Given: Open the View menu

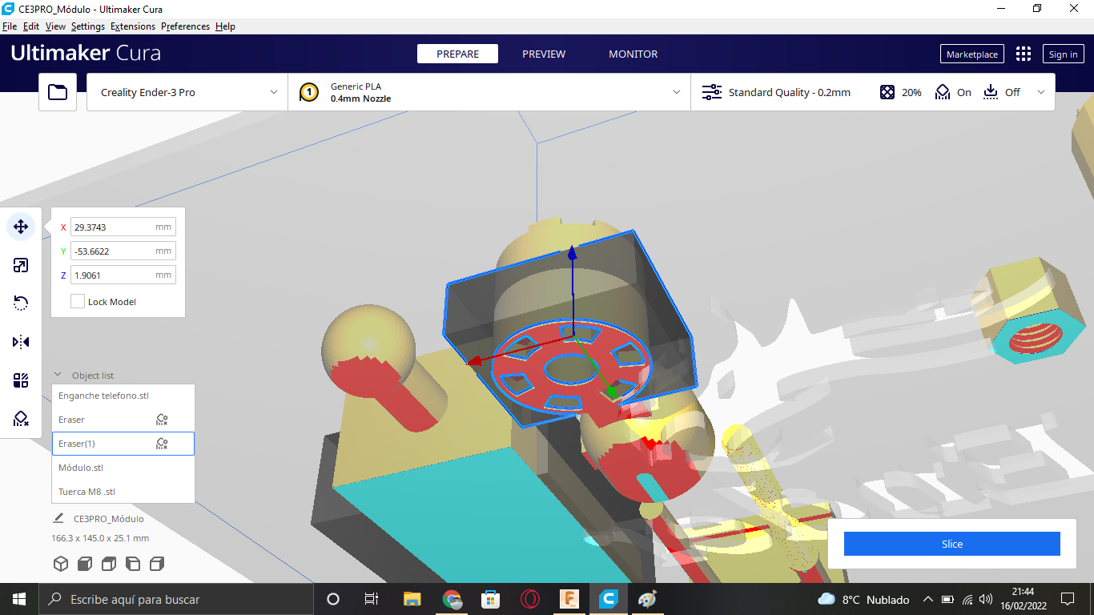Looking at the screenshot, I should pyautogui.click(x=56, y=26).
